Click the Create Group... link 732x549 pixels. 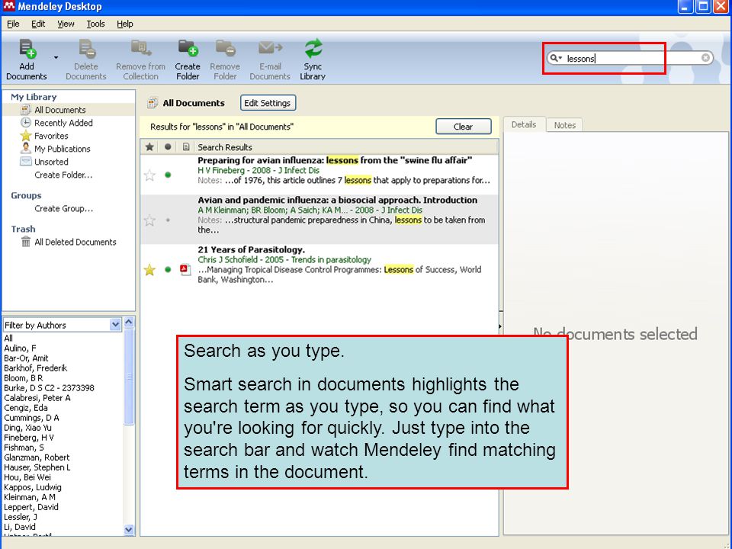click(x=64, y=209)
